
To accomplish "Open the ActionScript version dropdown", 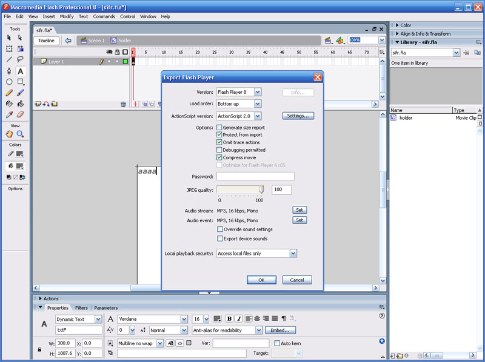I will (x=258, y=116).
